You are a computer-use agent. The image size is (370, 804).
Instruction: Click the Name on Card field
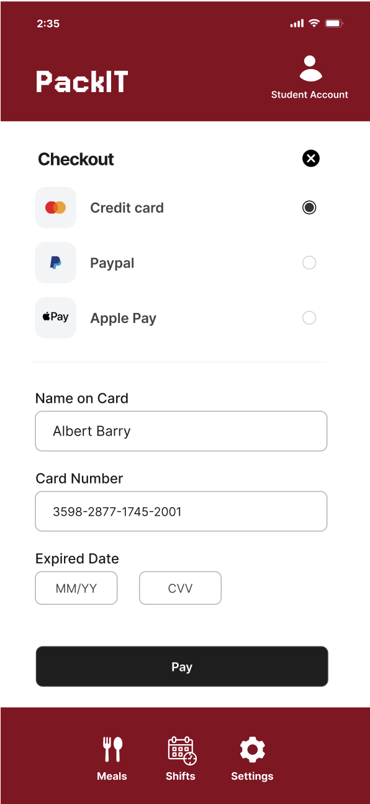[x=181, y=431]
